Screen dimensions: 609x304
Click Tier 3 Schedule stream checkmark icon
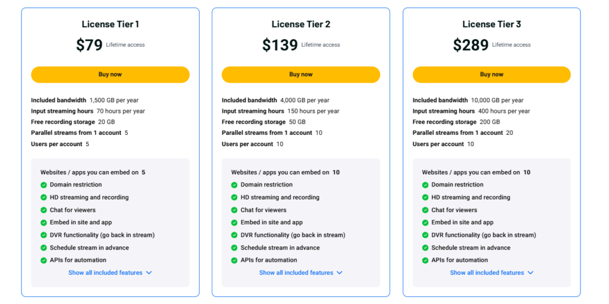tap(425, 248)
